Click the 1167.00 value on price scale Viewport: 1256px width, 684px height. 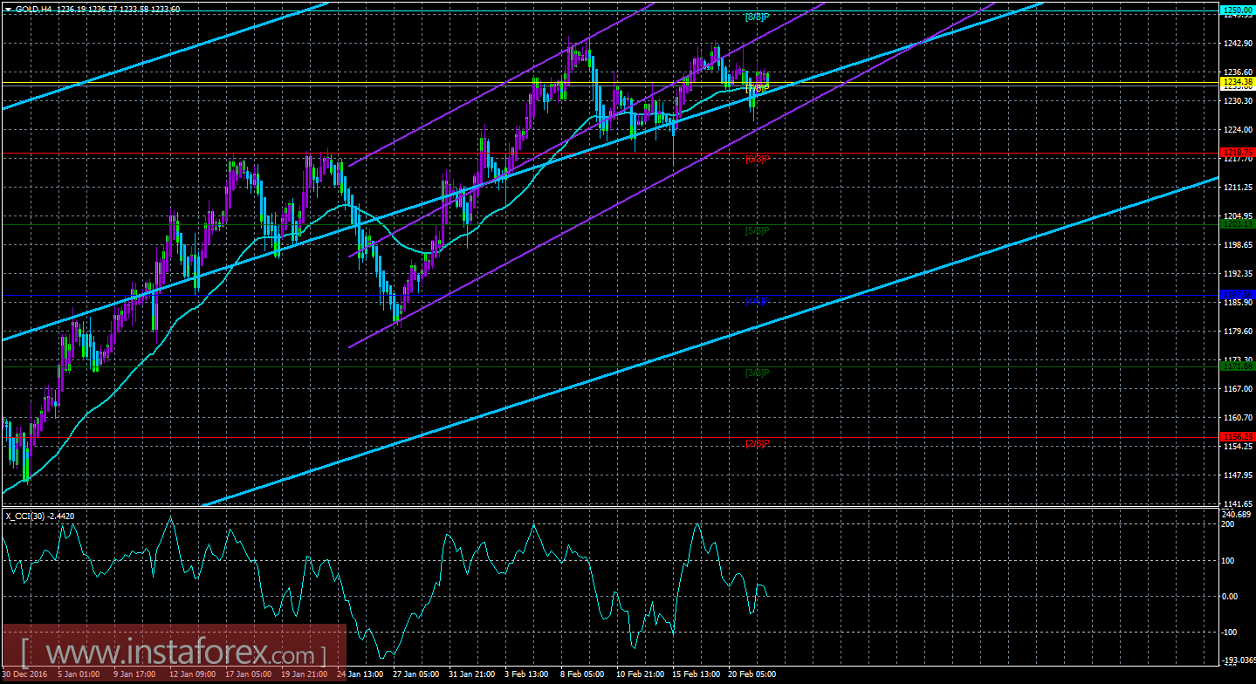coord(1237,389)
